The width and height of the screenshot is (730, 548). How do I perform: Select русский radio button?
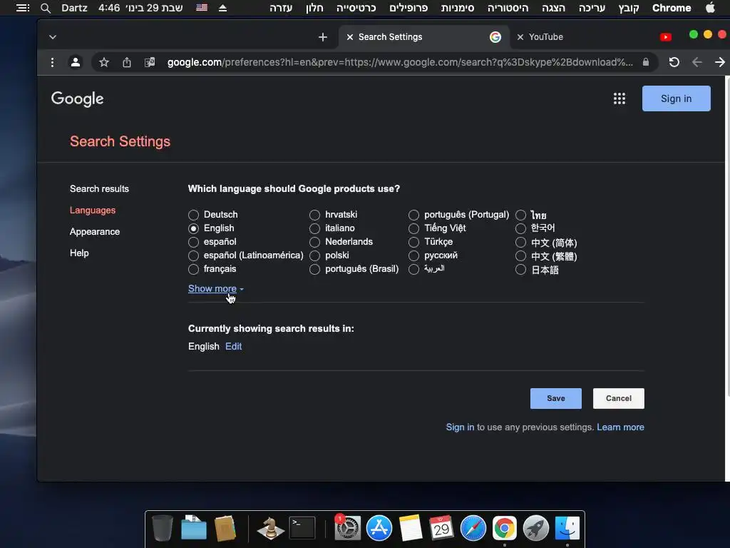pyautogui.click(x=413, y=255)
